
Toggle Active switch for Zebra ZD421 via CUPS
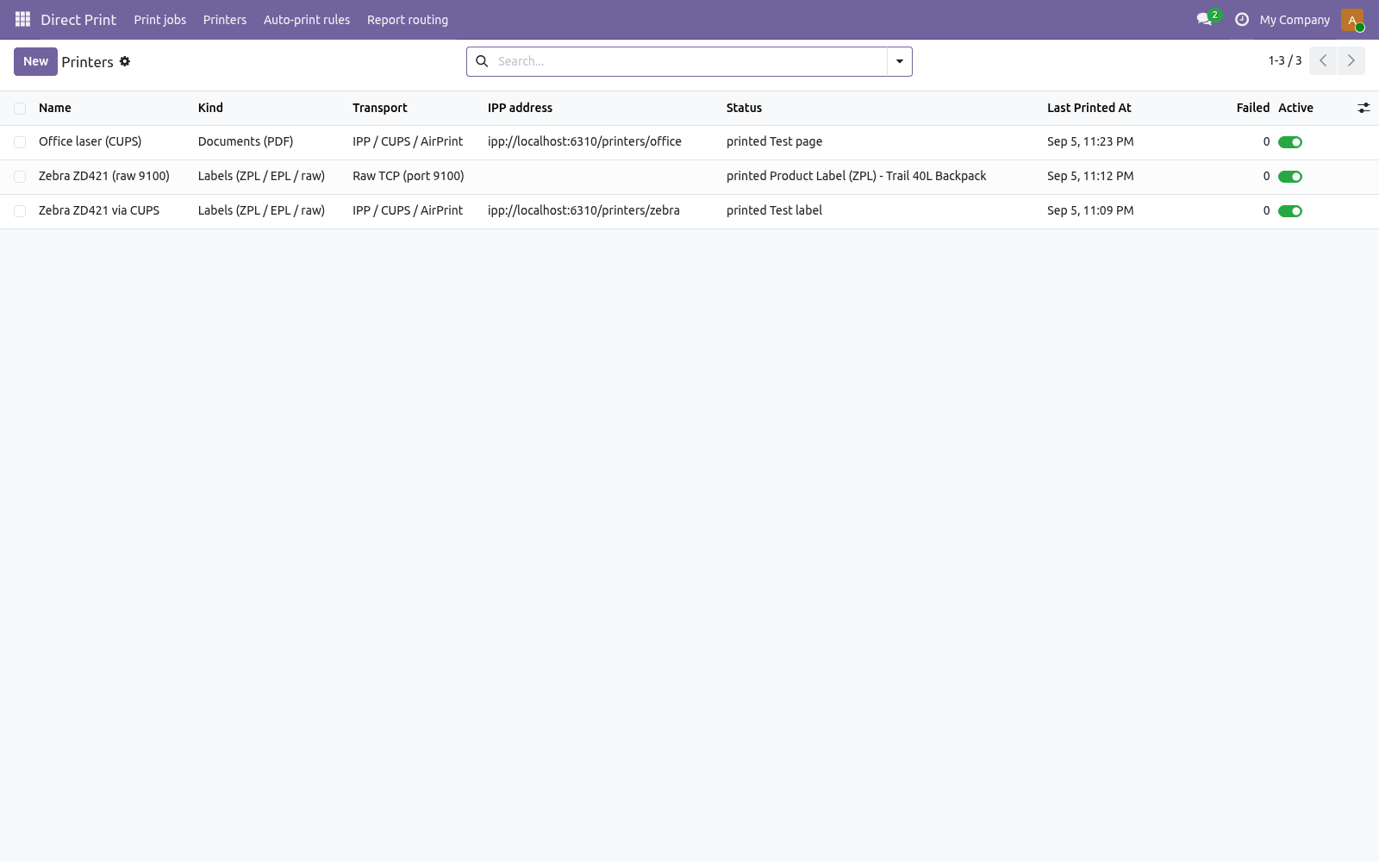pos(1290,211)
